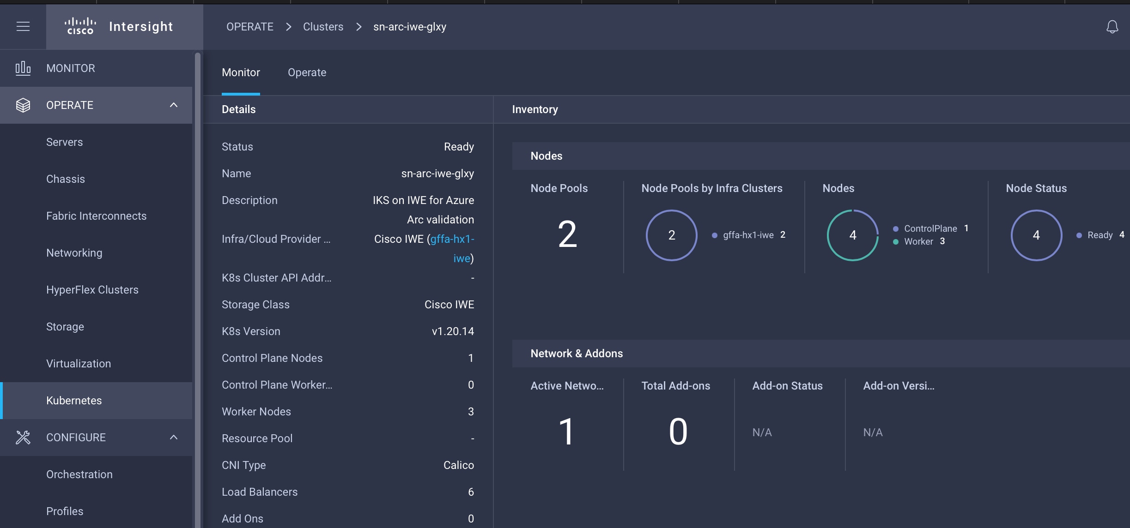Image resolution: width=1130 pixels, height=528 pixels.
Task: Switch to the Operate tab
Action: click(307, 72)
